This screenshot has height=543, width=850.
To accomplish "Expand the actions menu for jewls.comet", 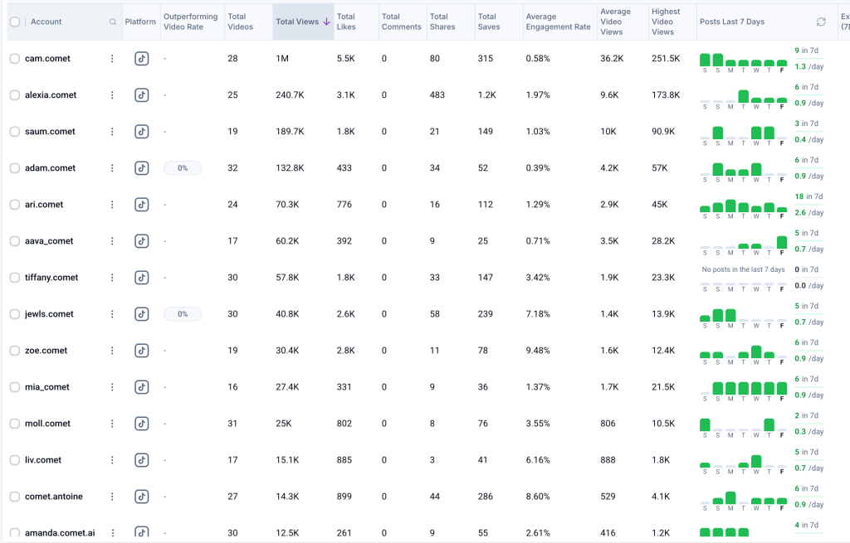I will 112,314.
